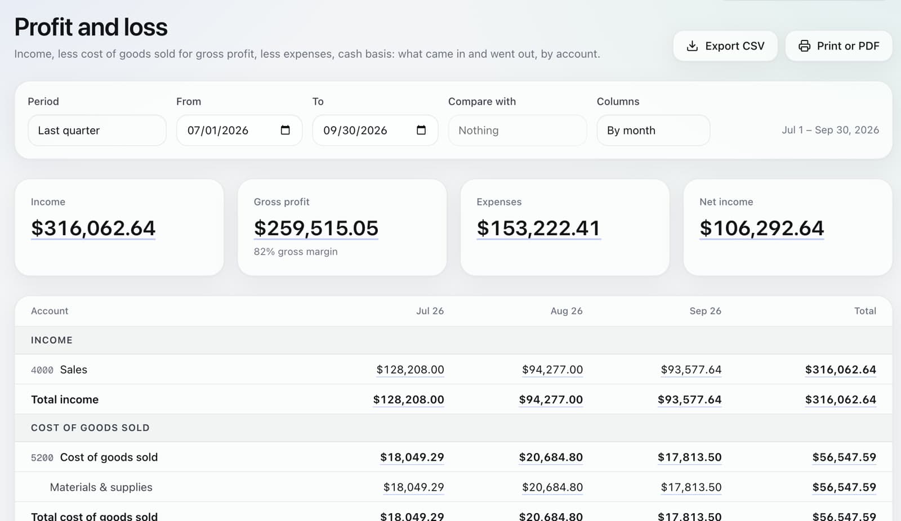Open Sales amount $93,577.64 for Sep 26
The image size is (901, 521).
coord(691,370)
